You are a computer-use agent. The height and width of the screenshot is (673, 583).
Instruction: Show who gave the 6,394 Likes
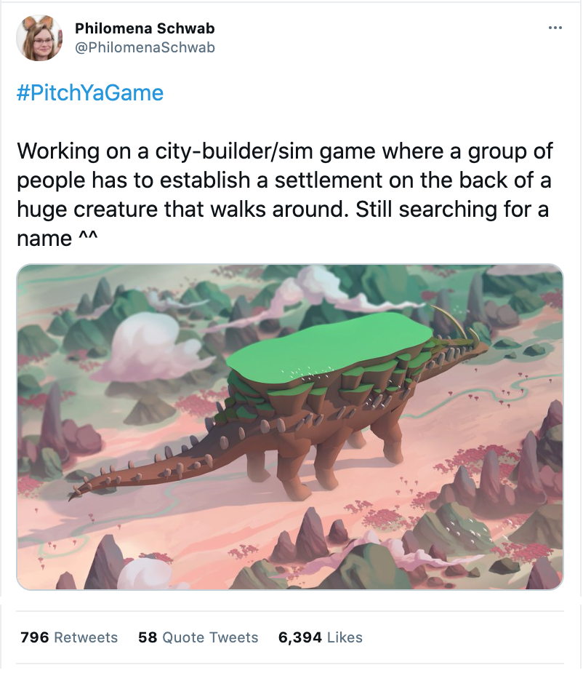click(x=320, y=637)
